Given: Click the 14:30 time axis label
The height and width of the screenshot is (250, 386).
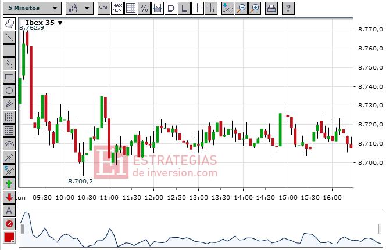Looking at the screenshot, I should tap(266, 198).
